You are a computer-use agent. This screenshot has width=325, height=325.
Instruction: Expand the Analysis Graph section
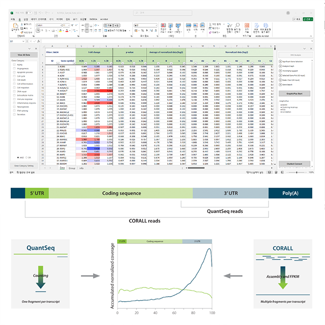pos(281,66)
